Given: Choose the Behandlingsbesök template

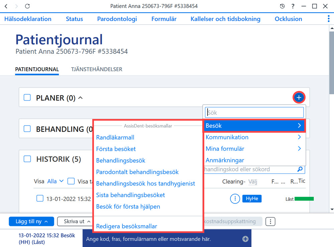Looking at the screenshot, I should (x=121, y=160).
